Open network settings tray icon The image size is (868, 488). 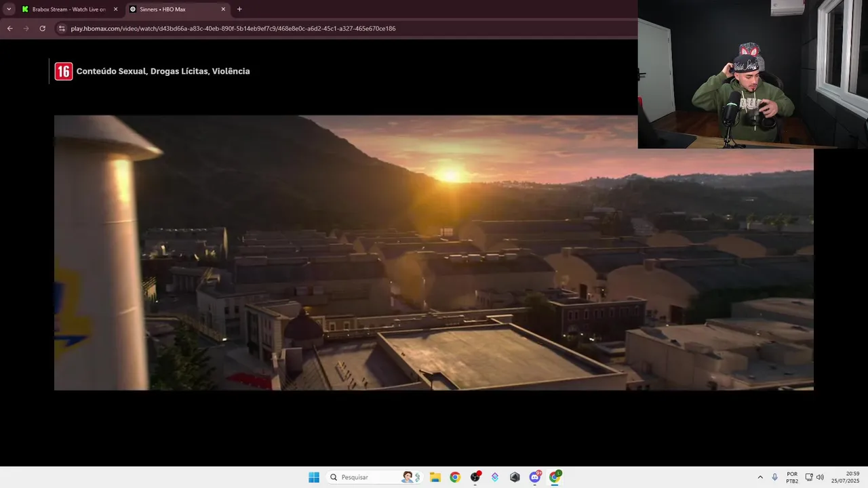tap(809, 477)
